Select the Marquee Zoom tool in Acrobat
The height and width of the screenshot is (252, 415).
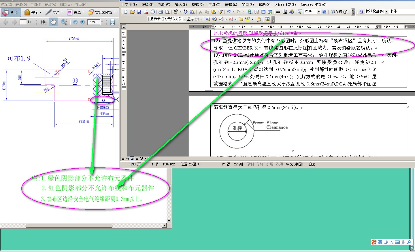64,22
